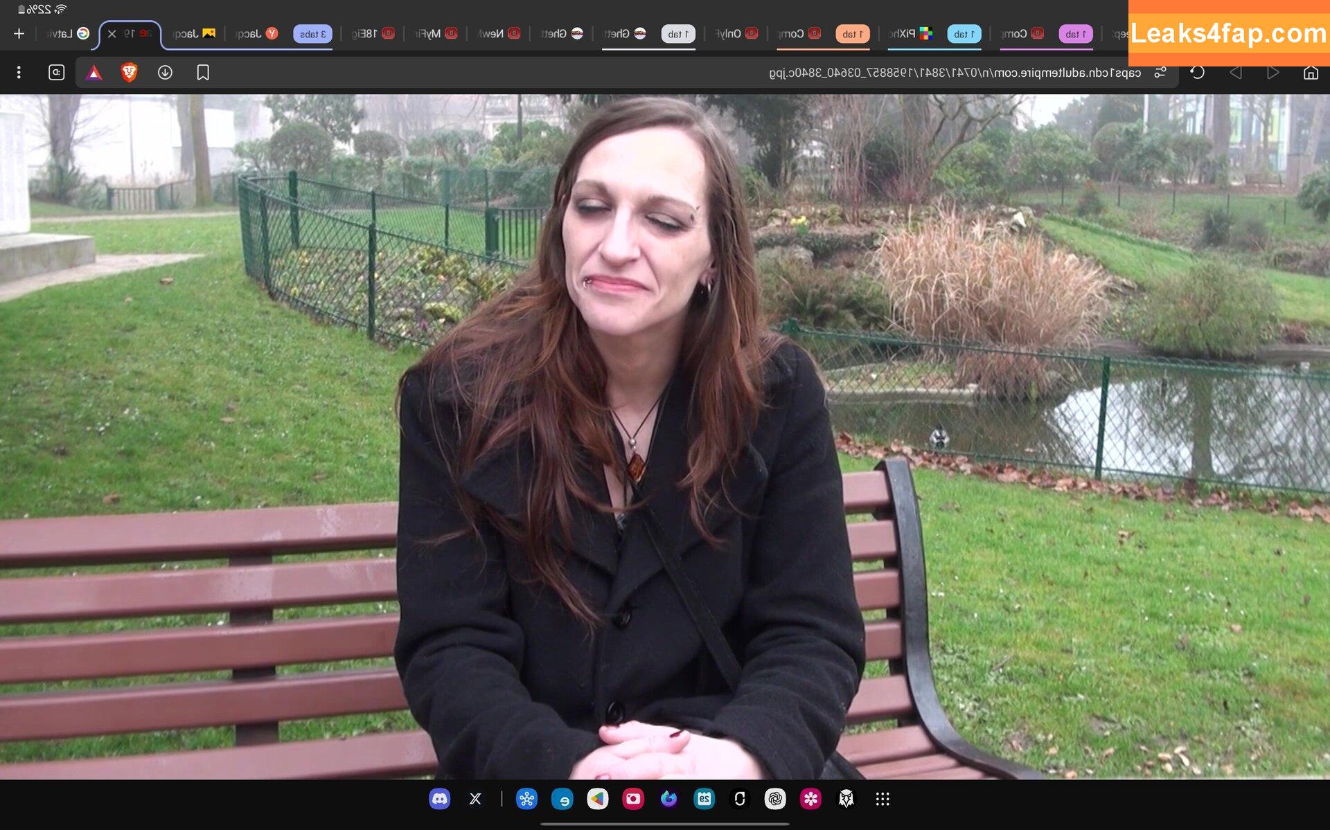
Task: Reload the page with refresh icon
Action: [x=1198, y=72]
